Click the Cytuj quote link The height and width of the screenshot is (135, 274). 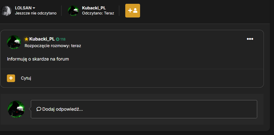[26, 78]
